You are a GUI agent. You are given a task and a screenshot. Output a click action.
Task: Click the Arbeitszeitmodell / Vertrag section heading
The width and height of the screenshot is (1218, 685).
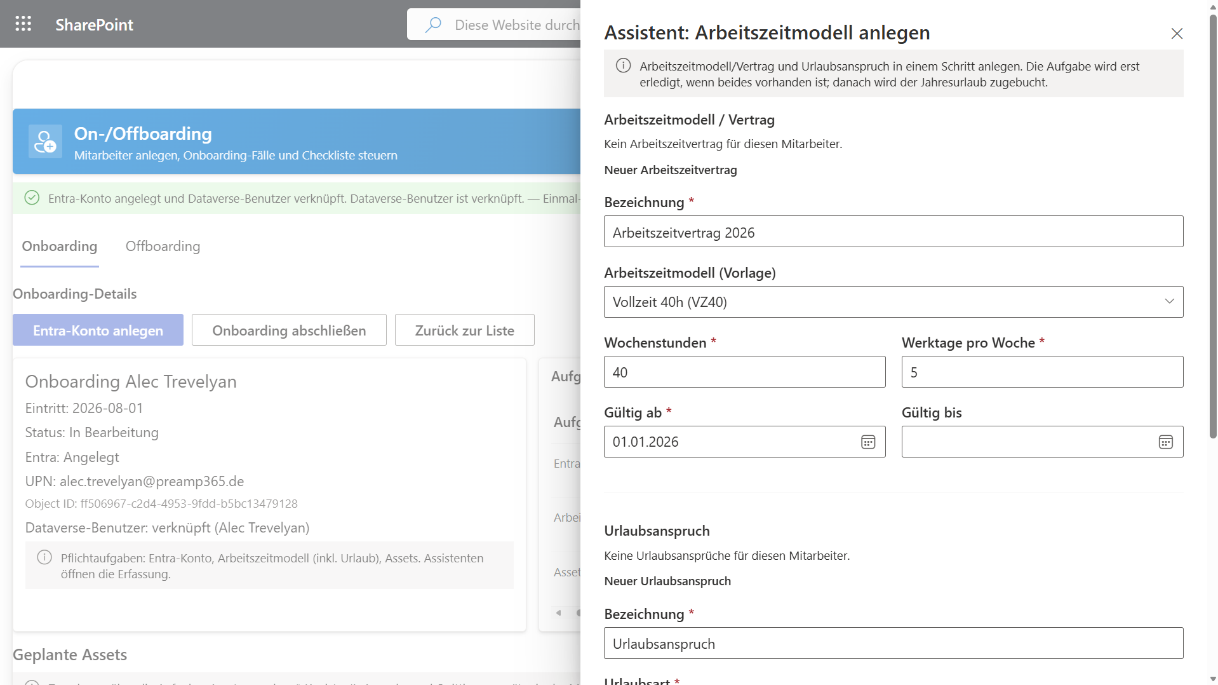click(x=689, y=119)
